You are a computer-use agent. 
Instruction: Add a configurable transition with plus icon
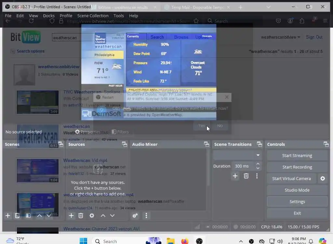click(235, 176)
